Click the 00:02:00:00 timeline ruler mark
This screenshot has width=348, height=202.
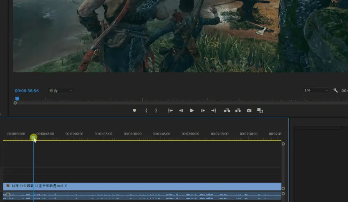click(x=190, y=134)
